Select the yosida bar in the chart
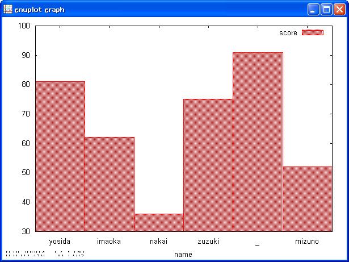 point(60,156)
